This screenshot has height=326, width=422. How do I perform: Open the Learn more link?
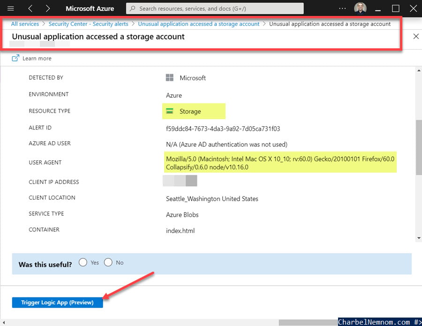37,59
